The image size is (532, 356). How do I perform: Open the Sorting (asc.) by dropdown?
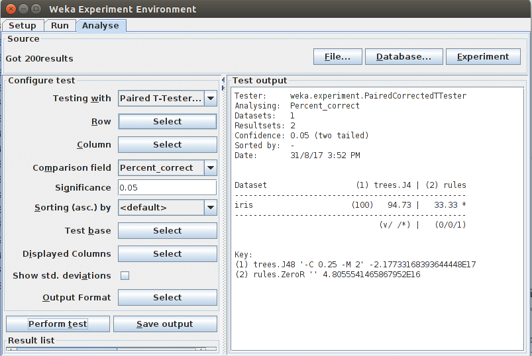click(x=210, y=208)
